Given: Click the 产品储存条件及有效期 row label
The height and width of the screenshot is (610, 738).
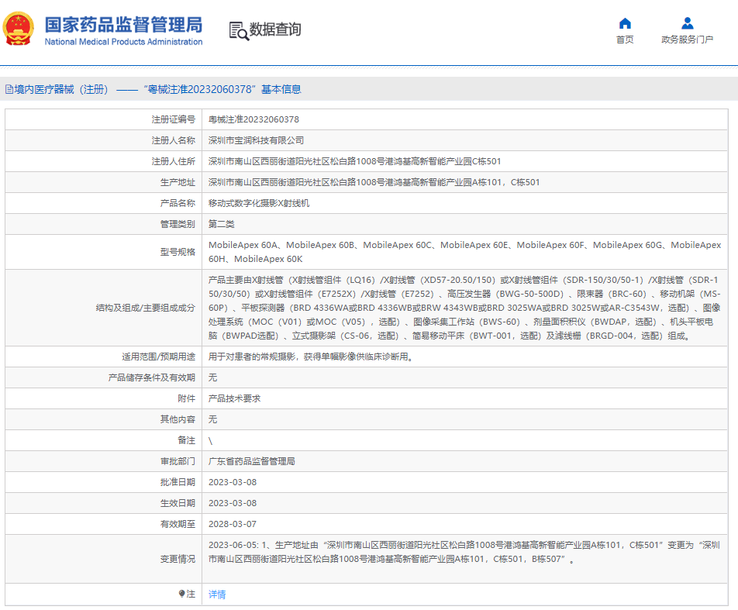Looking at the screenshot, I should 152,377.
